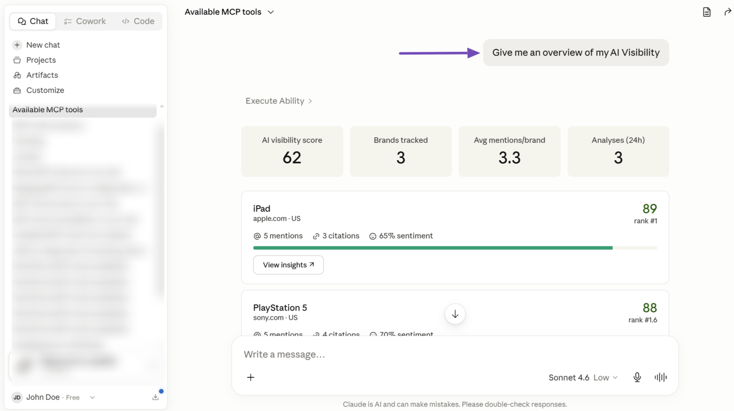Click the plus attachment icon in composer
734x411 pixels.
pyautogui.click(x=251, y=377)
